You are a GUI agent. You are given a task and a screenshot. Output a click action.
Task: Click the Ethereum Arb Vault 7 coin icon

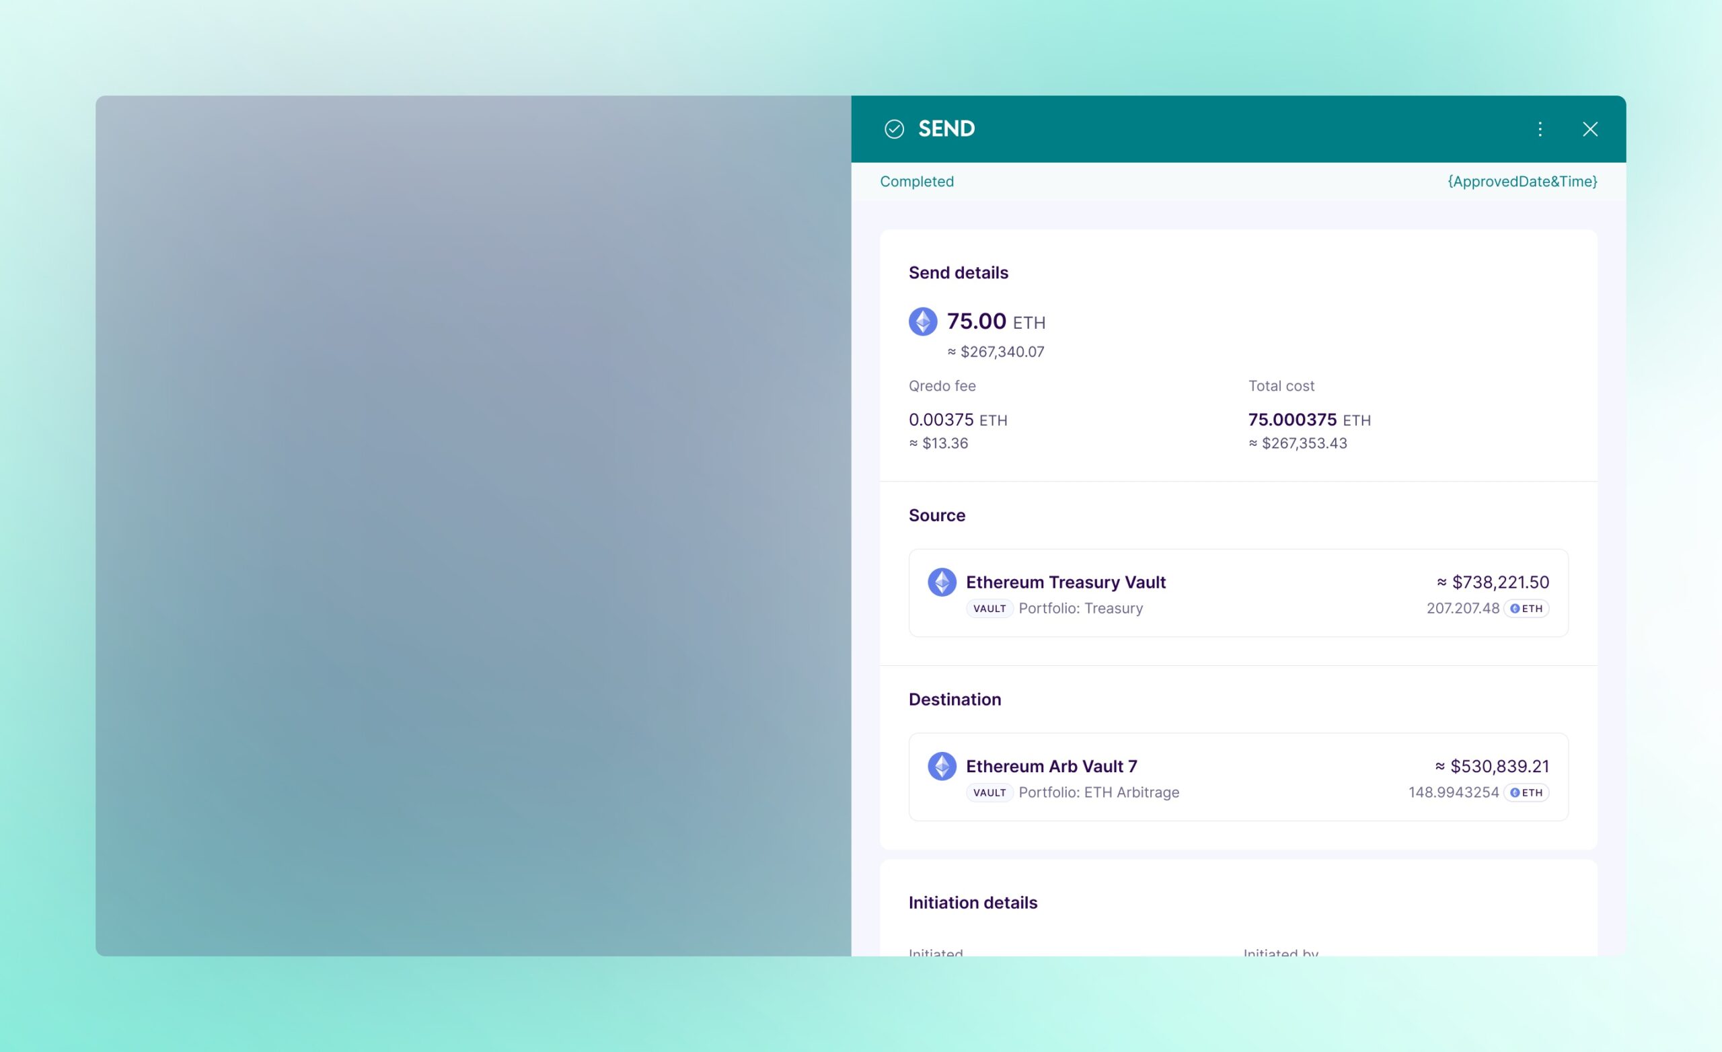coord(941,766)
